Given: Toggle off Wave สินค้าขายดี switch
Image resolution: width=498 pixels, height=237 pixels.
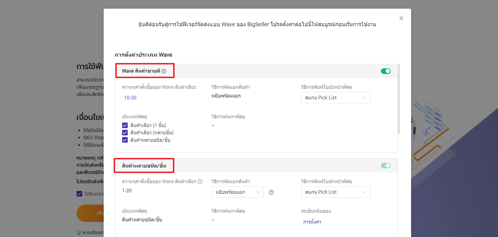Looking at the screenshot, I should (x=386, y=71).
